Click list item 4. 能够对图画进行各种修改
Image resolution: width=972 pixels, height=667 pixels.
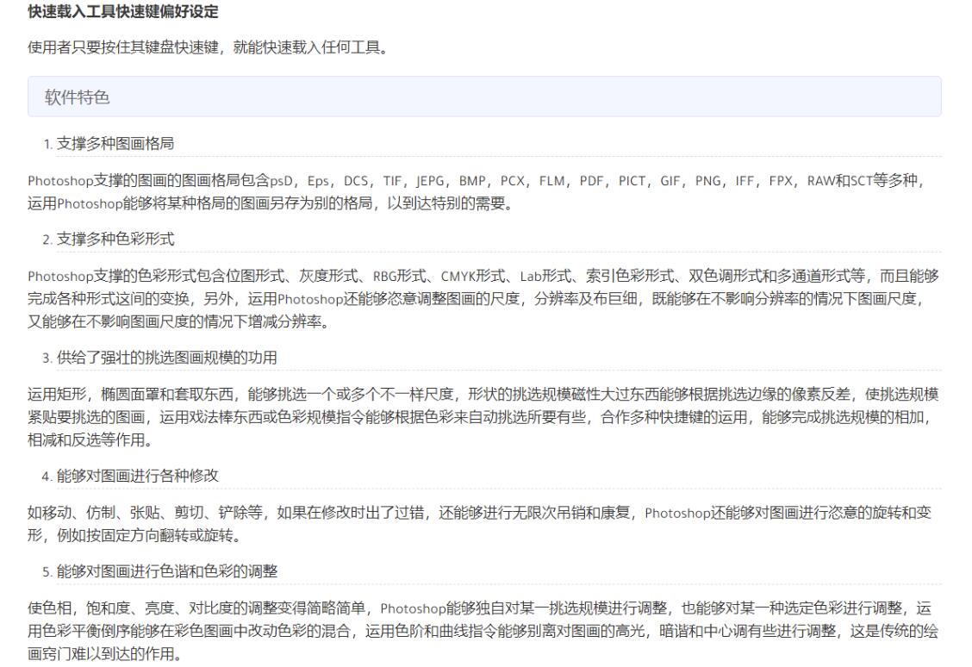pos(130,476)
